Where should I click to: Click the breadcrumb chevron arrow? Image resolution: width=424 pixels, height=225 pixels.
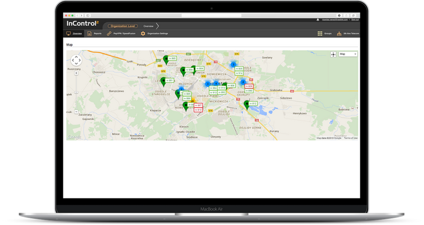click(157, 26)
